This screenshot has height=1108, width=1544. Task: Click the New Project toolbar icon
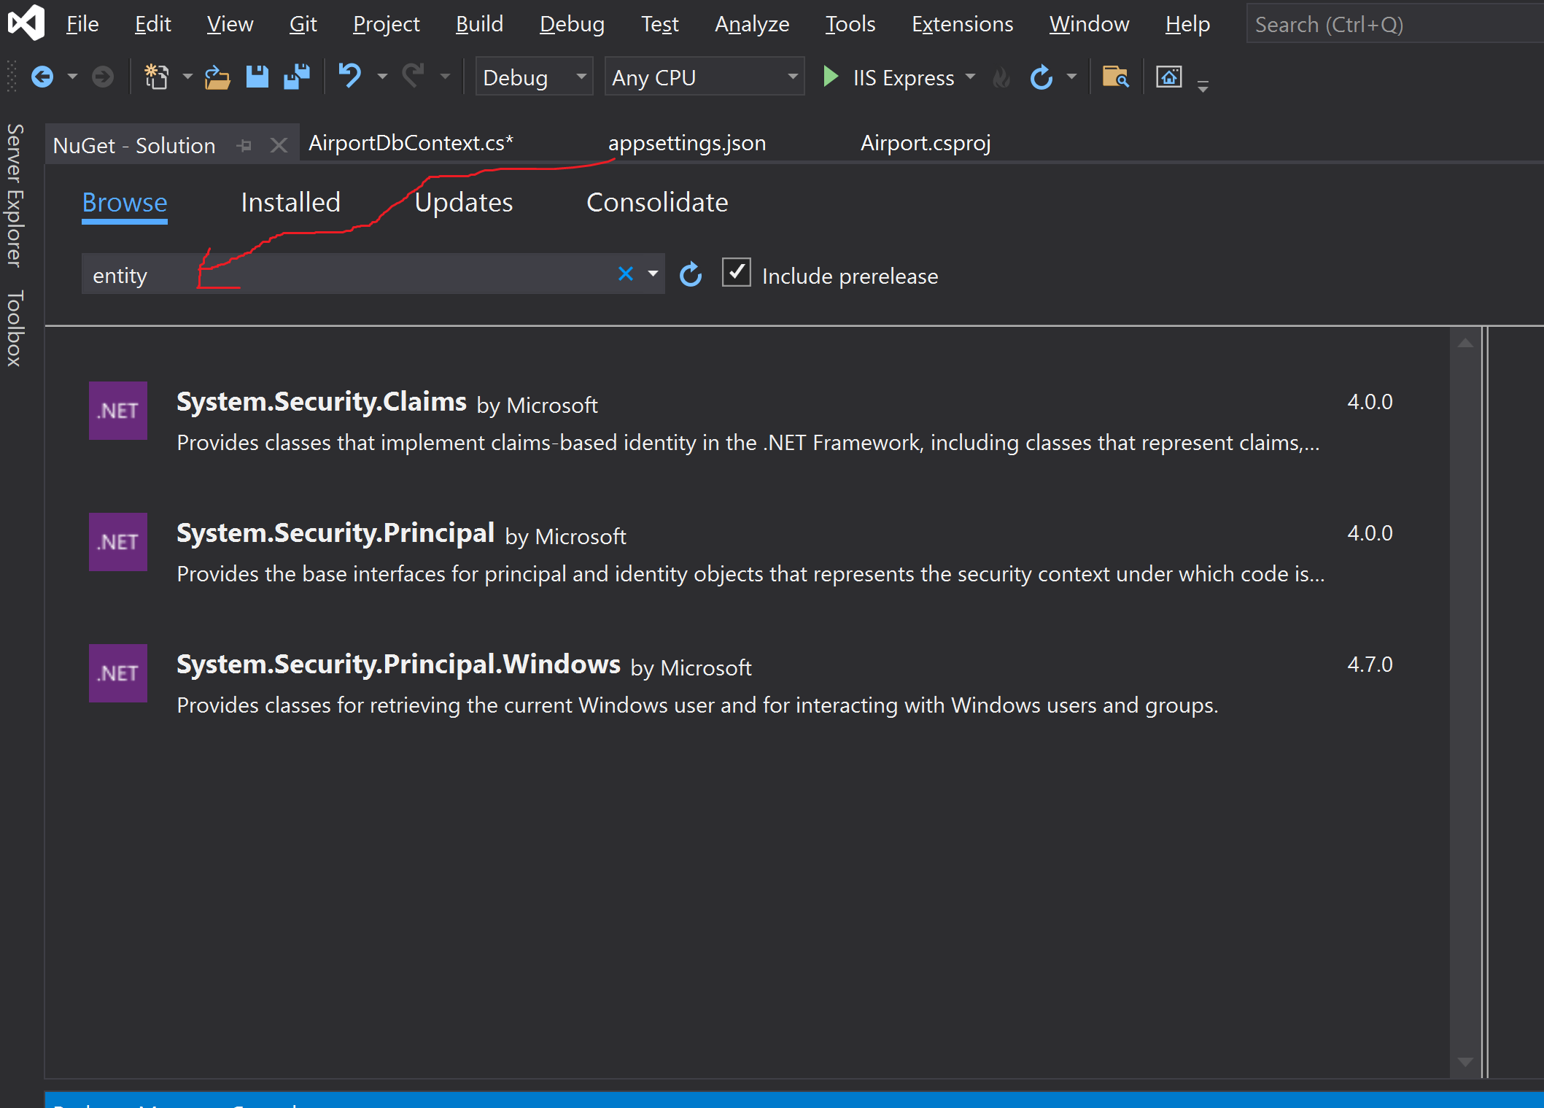pos(156,77)
